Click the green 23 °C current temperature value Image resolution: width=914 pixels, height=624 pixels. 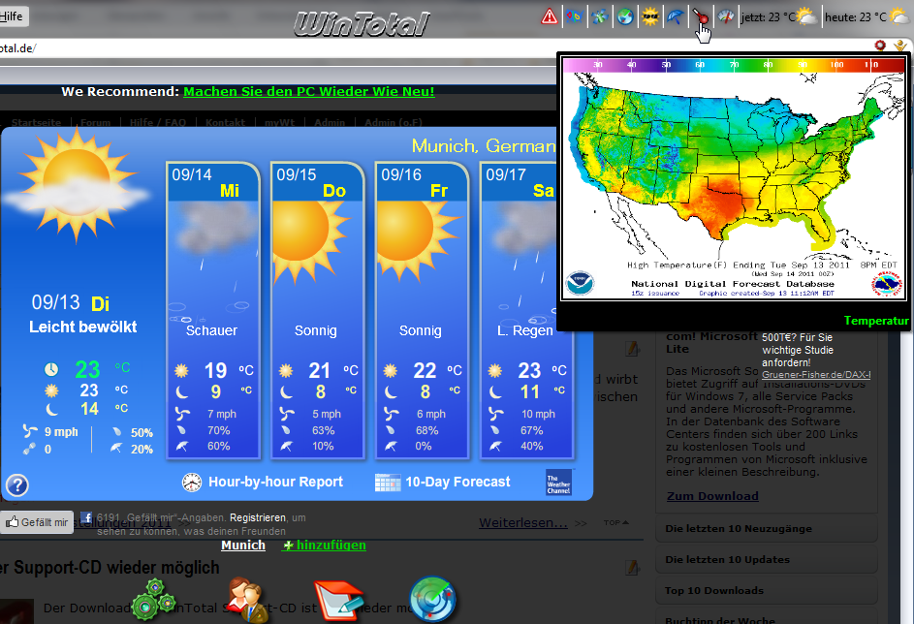102,369
